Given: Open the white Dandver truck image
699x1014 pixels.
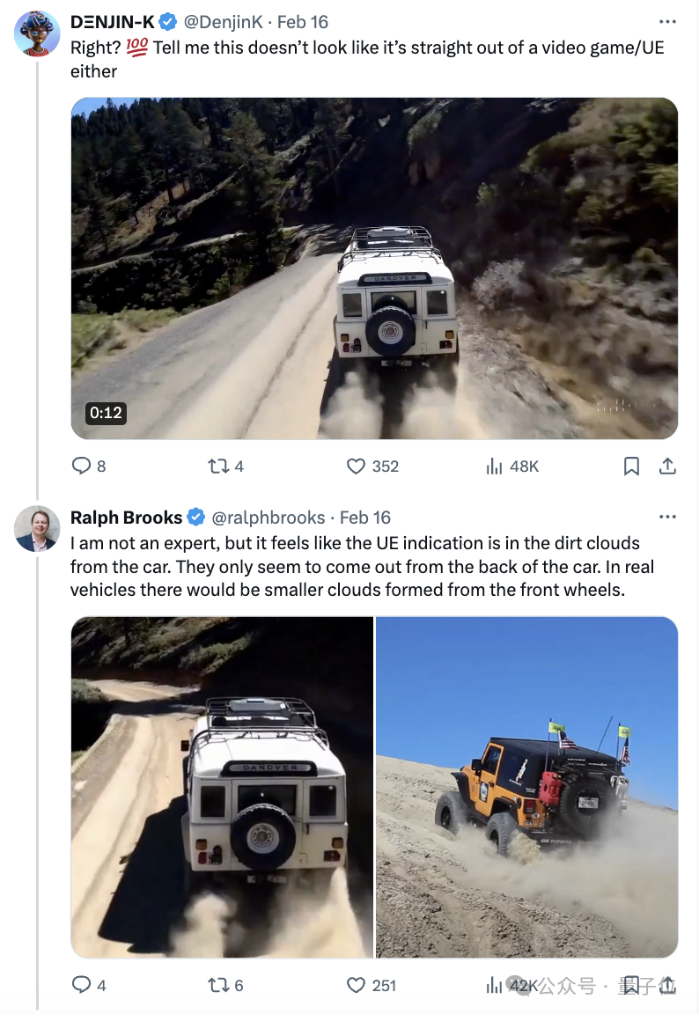Looking at the screenshot, I should click(222, 787).
